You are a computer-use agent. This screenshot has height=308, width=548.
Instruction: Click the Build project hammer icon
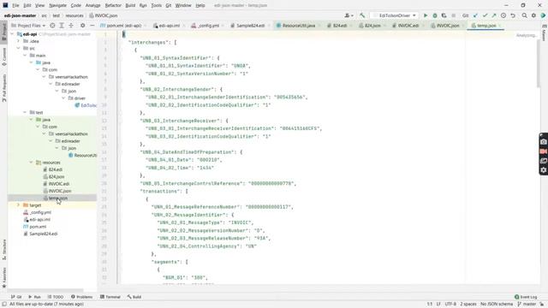pos(362,15)
